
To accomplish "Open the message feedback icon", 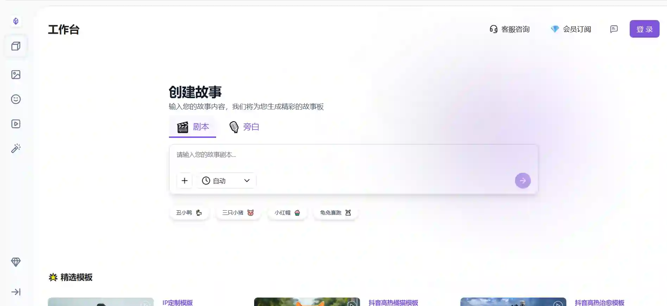I will (x=614, y=29).
